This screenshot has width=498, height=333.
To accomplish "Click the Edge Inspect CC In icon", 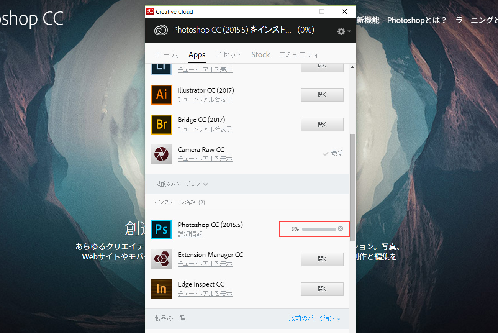I will click(161, 289).
